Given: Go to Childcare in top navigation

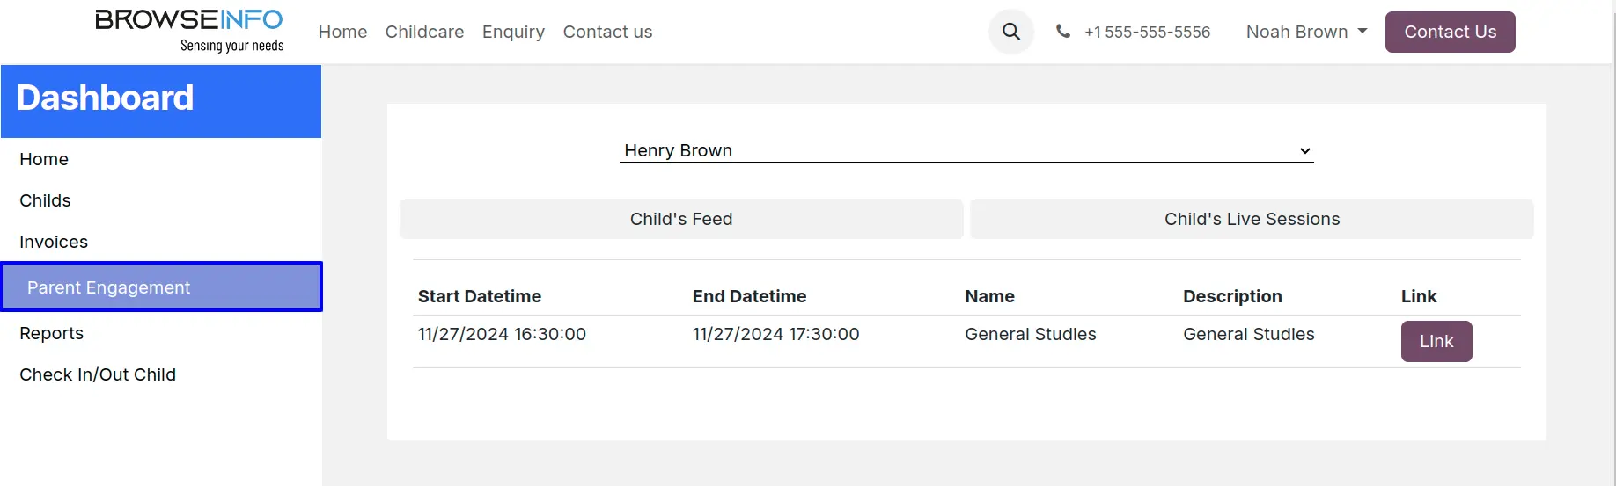Looking at the screenshot, I should click(424, 32).
